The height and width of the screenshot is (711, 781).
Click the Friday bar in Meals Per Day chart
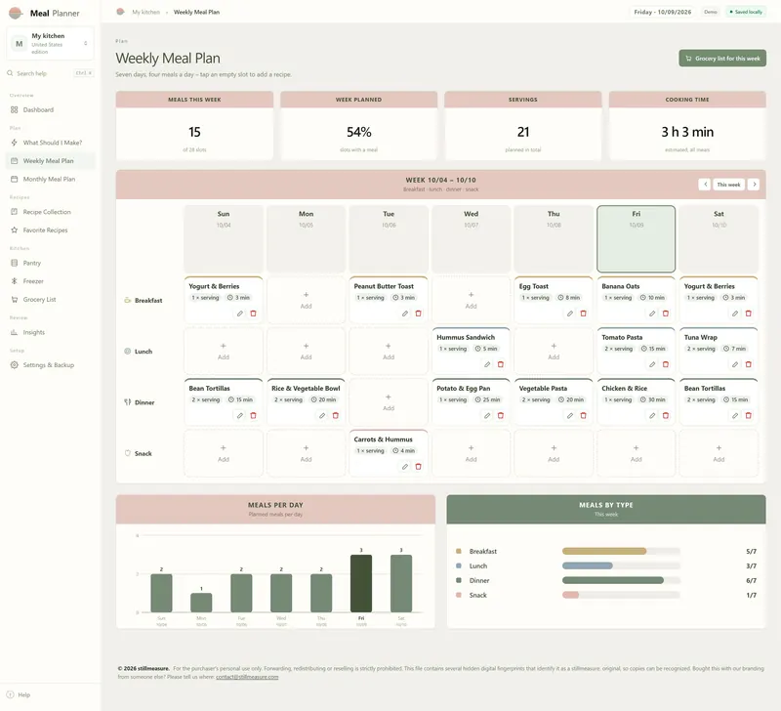(x=361, y=583)
